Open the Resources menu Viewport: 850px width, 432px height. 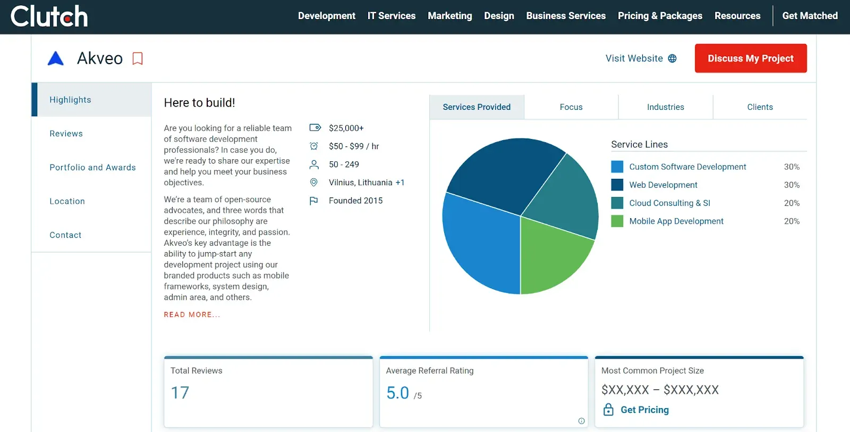click(737, 16)
